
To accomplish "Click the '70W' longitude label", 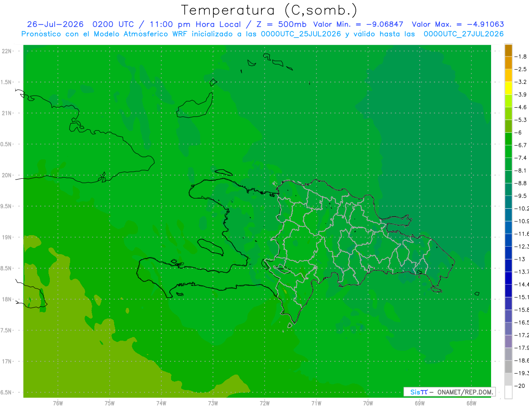I will pyautogui.click(x=368, y=403).
